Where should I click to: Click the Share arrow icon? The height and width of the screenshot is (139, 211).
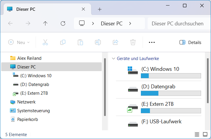115,42
